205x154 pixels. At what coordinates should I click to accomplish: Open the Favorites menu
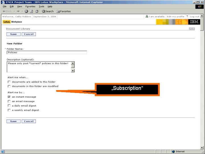point(30,6)
